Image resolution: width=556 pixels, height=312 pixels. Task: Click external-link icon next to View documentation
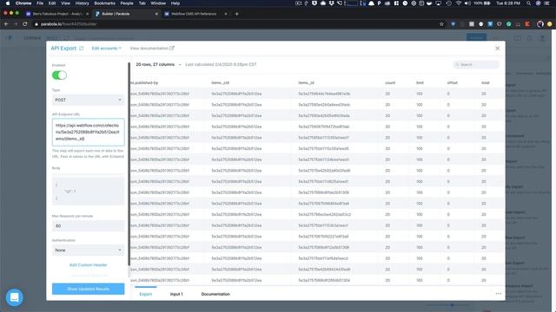point(172,49)
